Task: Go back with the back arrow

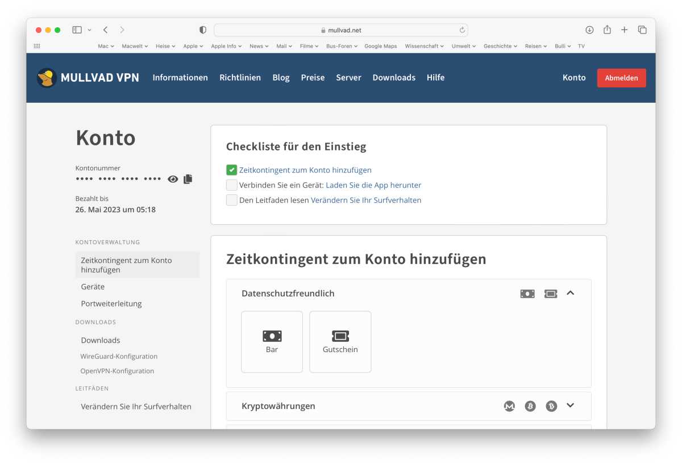Action: point(106,30)
